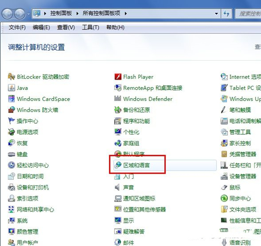Viewport: 261px width, 246px height.
Task: Expand the arrow after 控制面板 in breadcrumb
Action: click(x=77, y=13)
